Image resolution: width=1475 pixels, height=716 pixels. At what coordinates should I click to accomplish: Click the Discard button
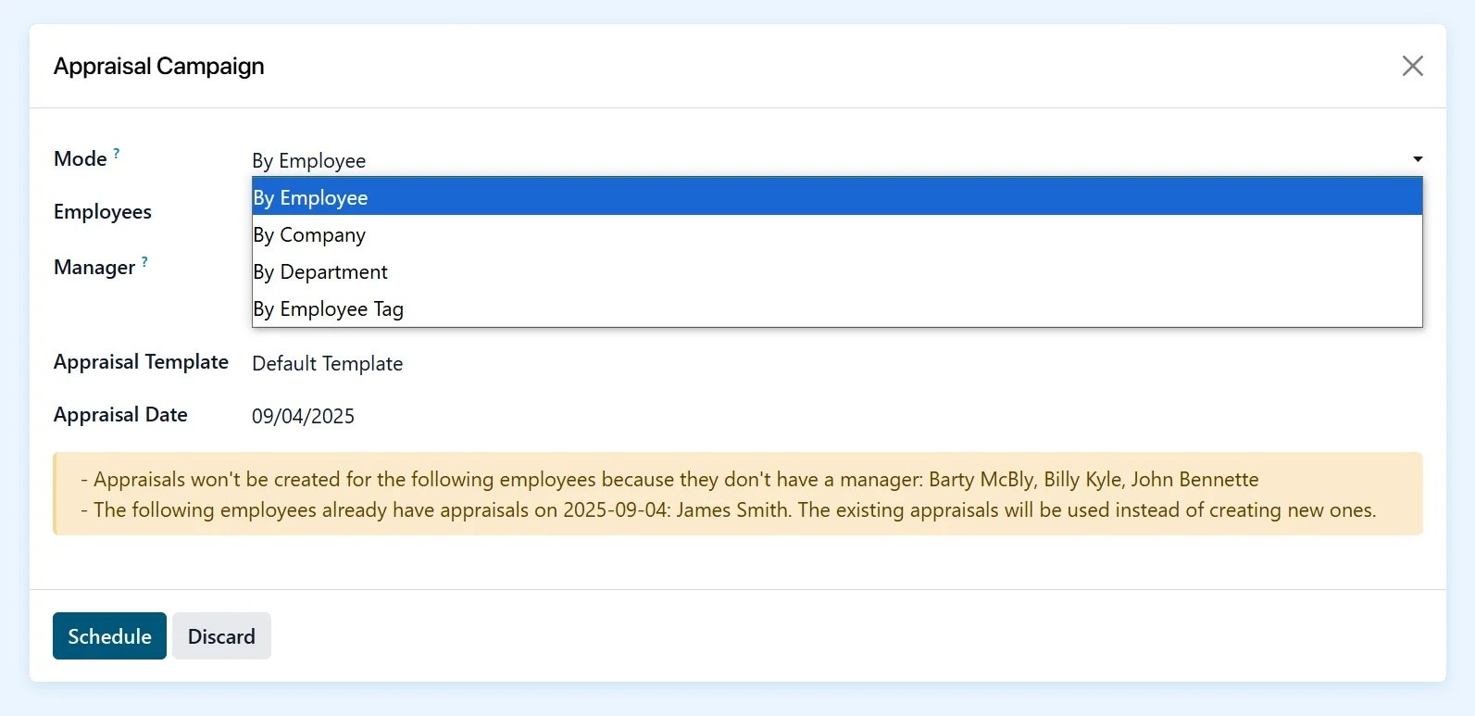point(221,636)
